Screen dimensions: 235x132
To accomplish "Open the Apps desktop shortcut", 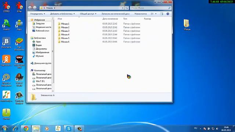I will [19, 25].
